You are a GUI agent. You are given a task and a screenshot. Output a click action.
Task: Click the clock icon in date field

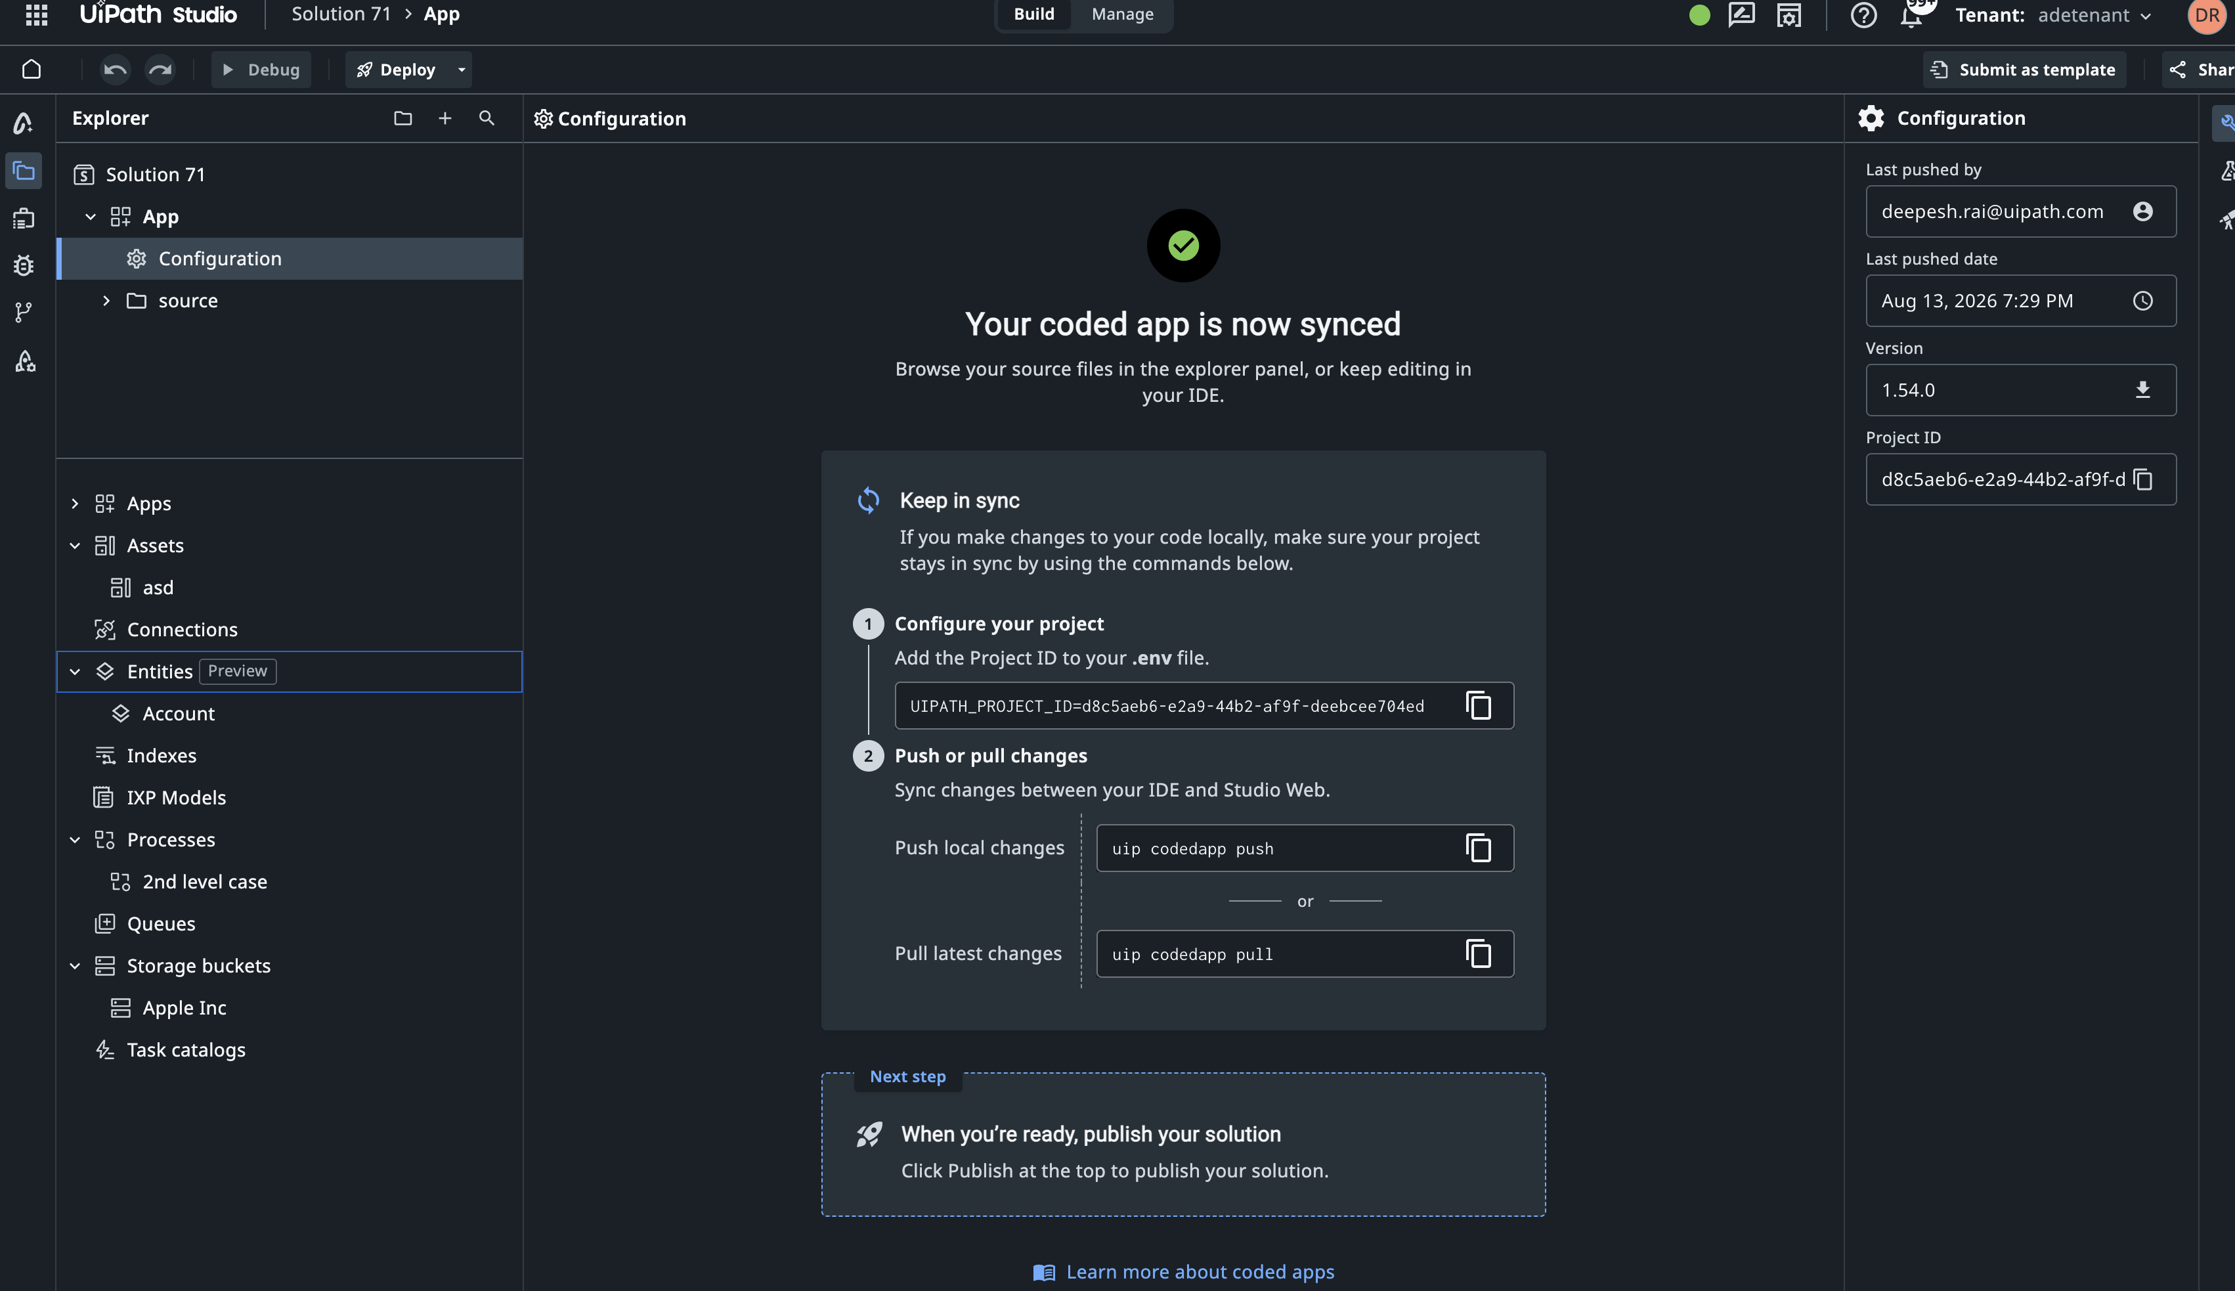point(2143,301)
